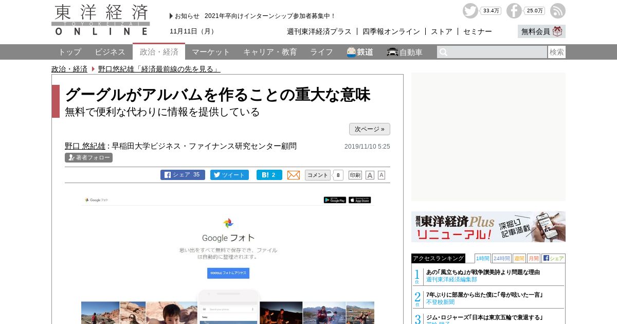Open 週刊東洋経済編集部 author link
The height and width of the screenshot is (324, 617).
click(451, 279)
